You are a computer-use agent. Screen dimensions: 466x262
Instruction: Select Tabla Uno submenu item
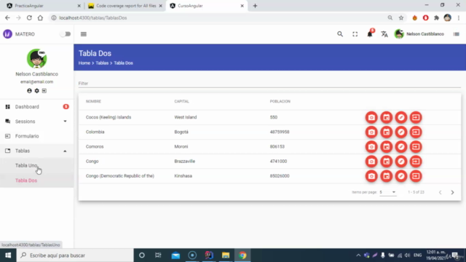[x=36, y=165]
